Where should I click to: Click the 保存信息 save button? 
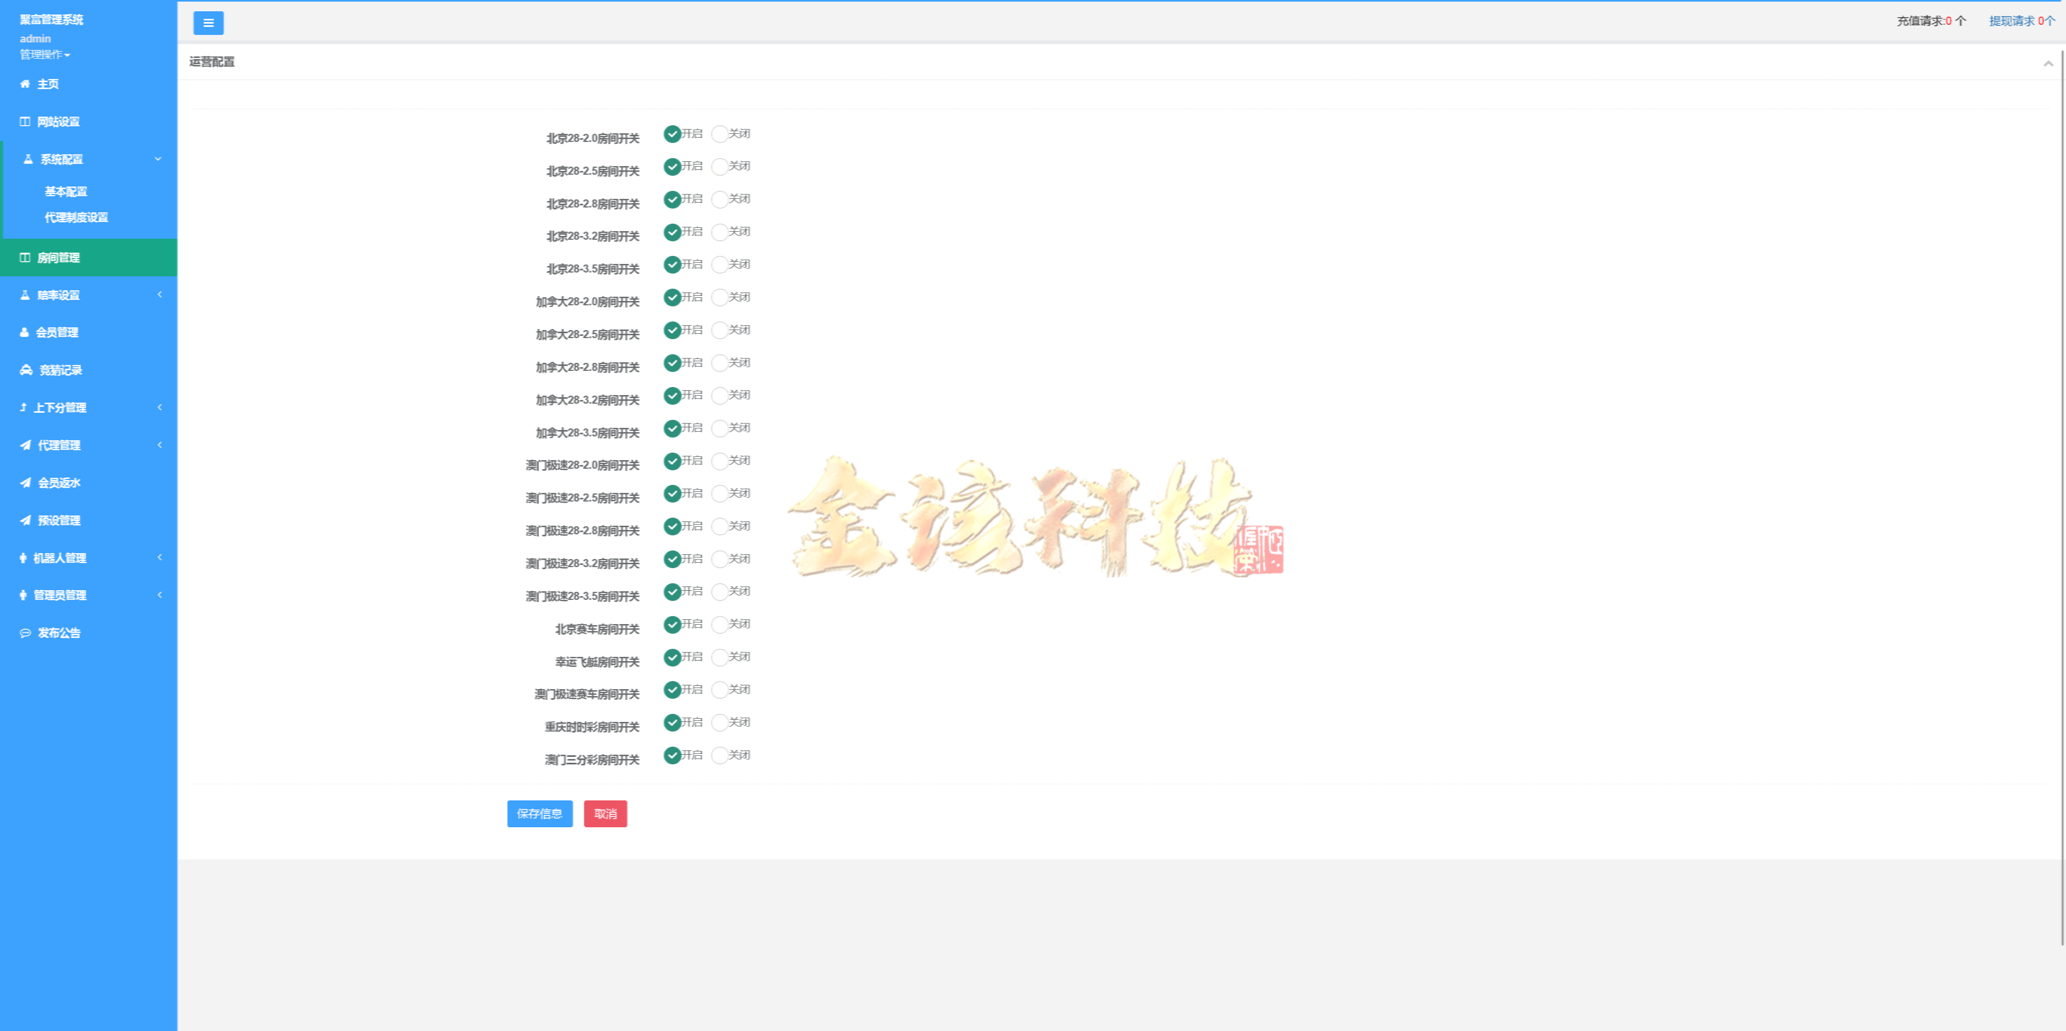click(x=539, y=814)
